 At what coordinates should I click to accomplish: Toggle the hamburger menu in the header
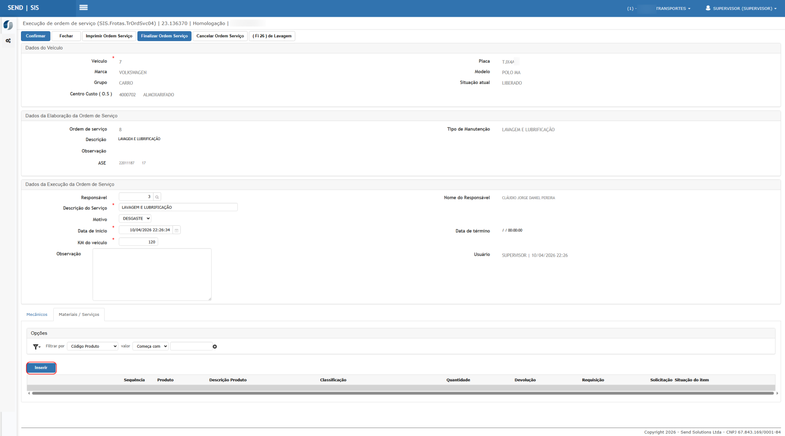pos(84,7)
